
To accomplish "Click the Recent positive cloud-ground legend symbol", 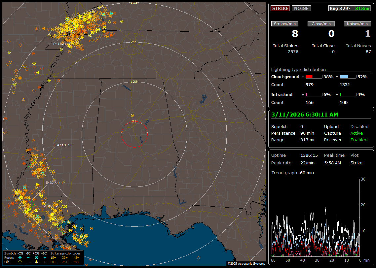I will pos(37,257).
